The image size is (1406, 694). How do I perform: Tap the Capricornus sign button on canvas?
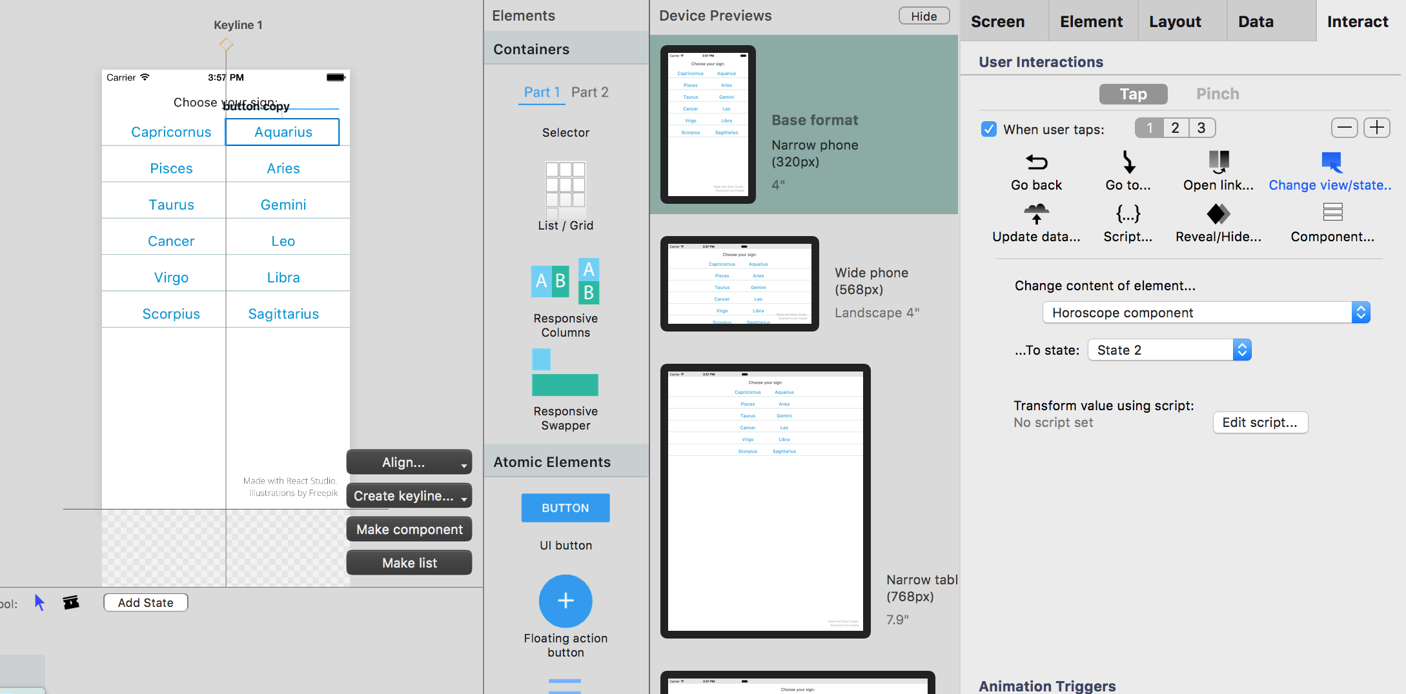(171, 132)
